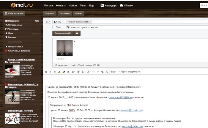The width and height of the screenshot is (208, 128).
Task: Rotate attached photo clockwise
Action: click(67, 54)
